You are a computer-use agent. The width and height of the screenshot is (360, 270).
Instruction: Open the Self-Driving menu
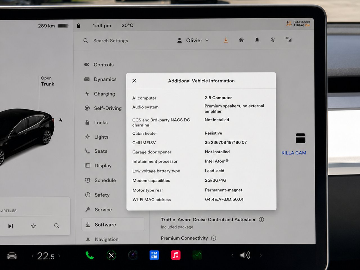click(103, 108)
